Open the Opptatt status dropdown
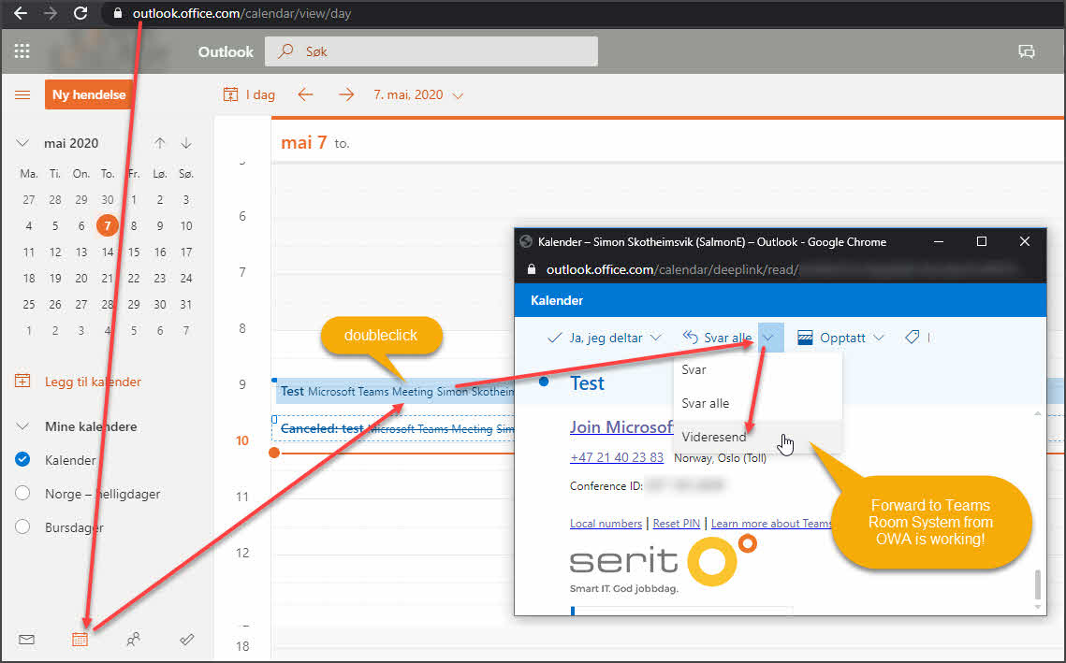Screen dimensions: 1066x663 [840, 338]
